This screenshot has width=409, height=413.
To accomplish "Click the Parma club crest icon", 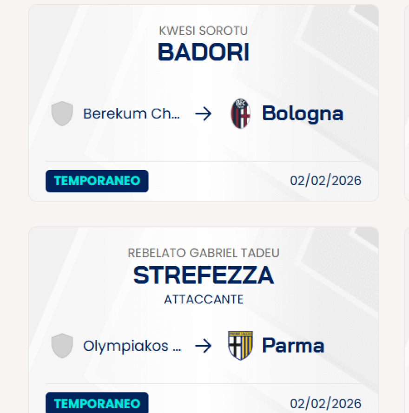I will (x=240, y=346).
